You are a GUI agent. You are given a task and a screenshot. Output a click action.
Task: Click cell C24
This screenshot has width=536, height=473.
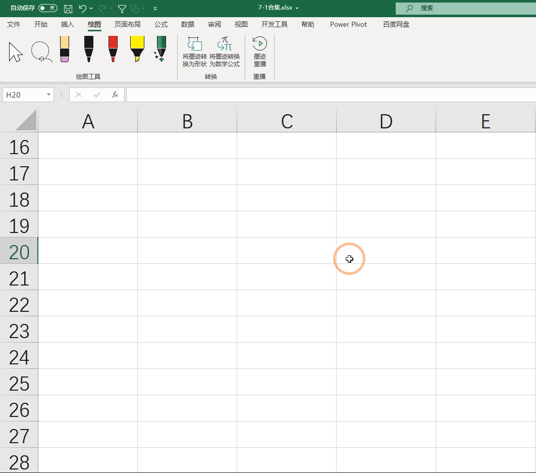pos(287,356)
